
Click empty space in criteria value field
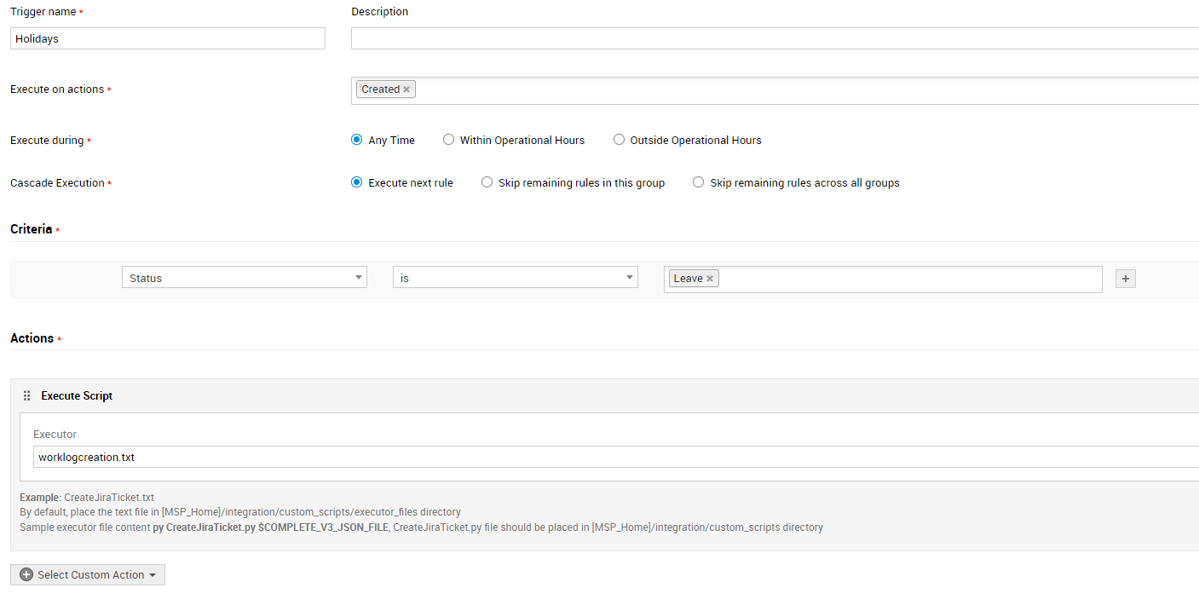point(903,280)
